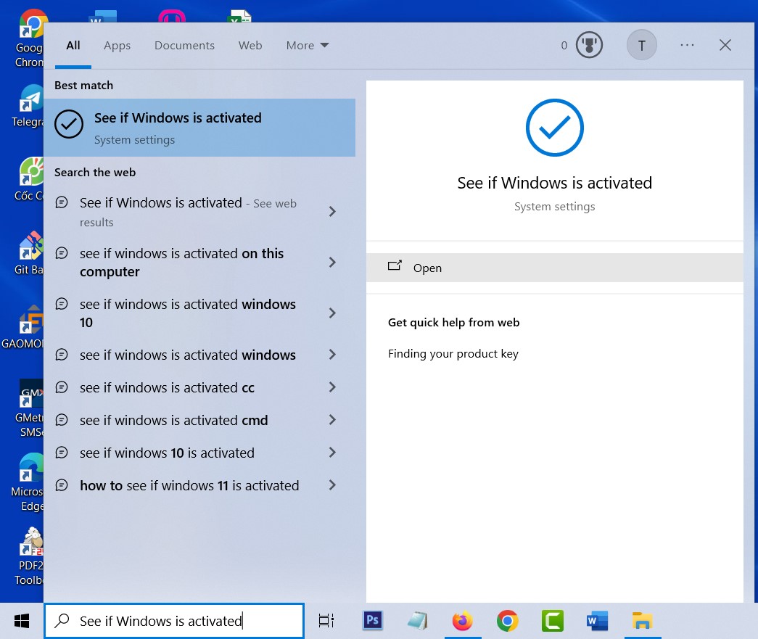758x639 pixels.
Task: Expand the 'see if windows 10 is activated' suggestion
Action: (x=332, y=453)
